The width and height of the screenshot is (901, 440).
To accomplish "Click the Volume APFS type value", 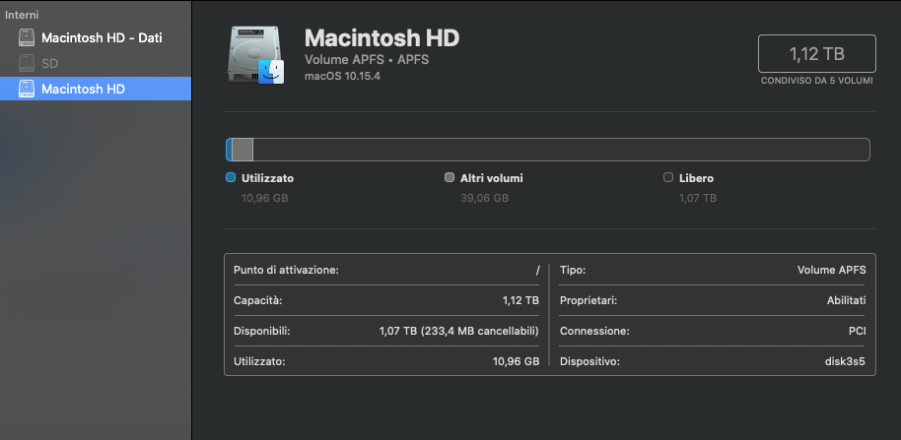I will click(831, 270).
